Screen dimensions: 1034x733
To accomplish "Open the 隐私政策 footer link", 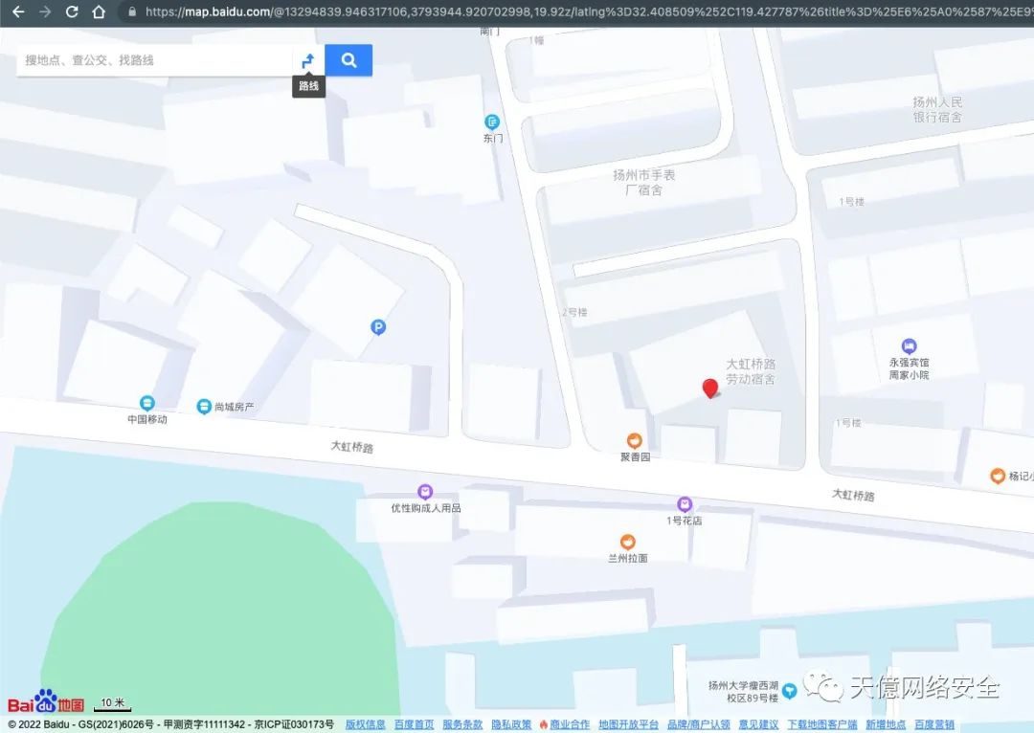I will 511,724.
